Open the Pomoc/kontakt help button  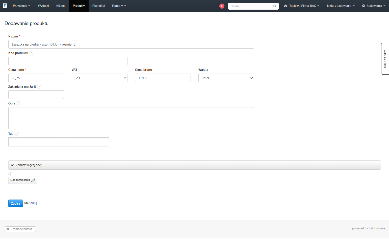[x=20, y=229]
